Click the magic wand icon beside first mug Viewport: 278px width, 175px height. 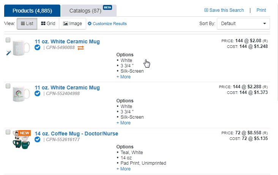point(8,53)
